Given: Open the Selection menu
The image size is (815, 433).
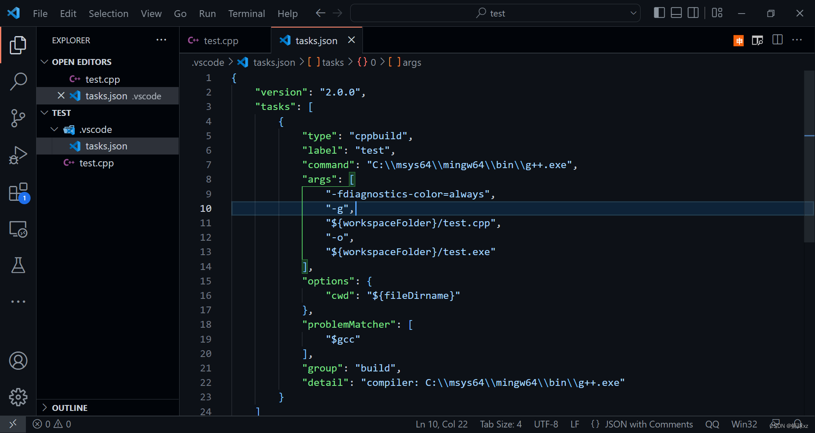Looking at the screenshot, I should point(108,14).
